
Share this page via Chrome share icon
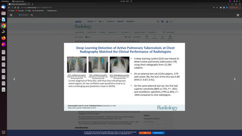(214, 7)
